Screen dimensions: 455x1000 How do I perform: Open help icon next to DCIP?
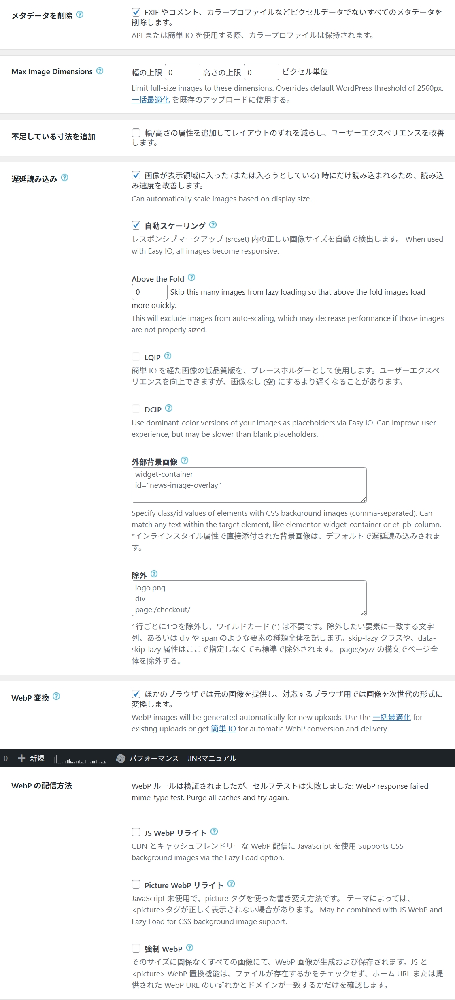point(169,408)
